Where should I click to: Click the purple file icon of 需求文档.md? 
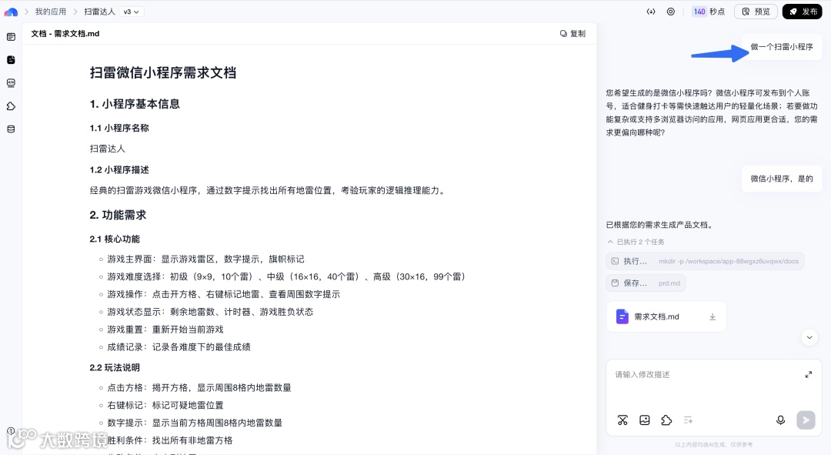pyautogui.click(x=622, y=316)
